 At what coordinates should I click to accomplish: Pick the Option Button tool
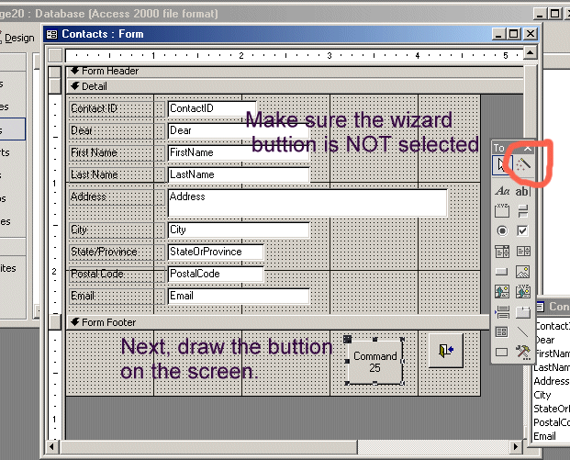coord(502,230)
